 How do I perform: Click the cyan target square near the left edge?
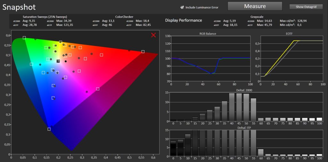(x=31, y=64)
